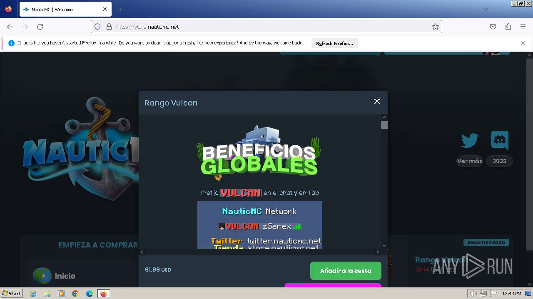Image resolution: width=533 pixels, height=299 pixels.
Task: Open the Action Center flag icon
Action: tap(493, 294)
